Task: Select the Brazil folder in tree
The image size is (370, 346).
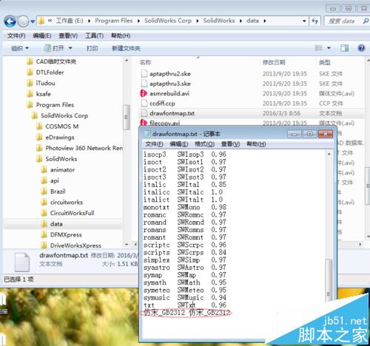Action: [x=53, y=191]
